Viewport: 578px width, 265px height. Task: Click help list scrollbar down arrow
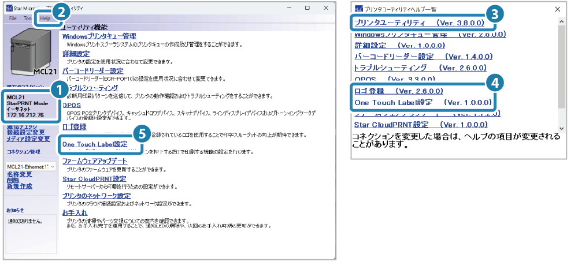[x=562, y=128]
